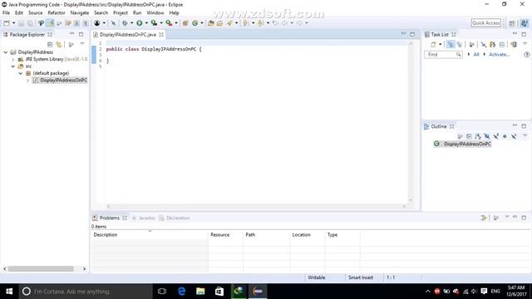Click Open Perspective icon near Quick Access
The image size is (532, 299).
click(x=512, y=23)
